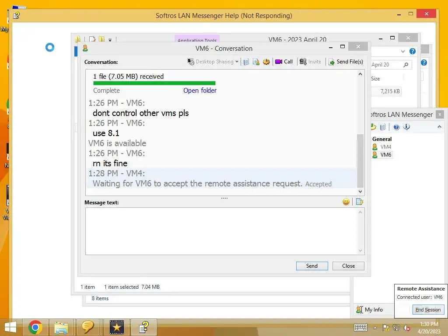Click the Application Tools ribbon tab in Explorer
The width and height of the screenshot is (448, 336).
[197, 40]
